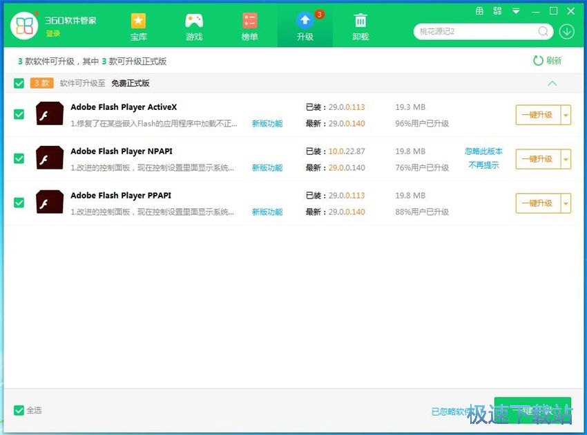Open the download manager arrow icon
587x435 pixels.
tap(567, 32)
